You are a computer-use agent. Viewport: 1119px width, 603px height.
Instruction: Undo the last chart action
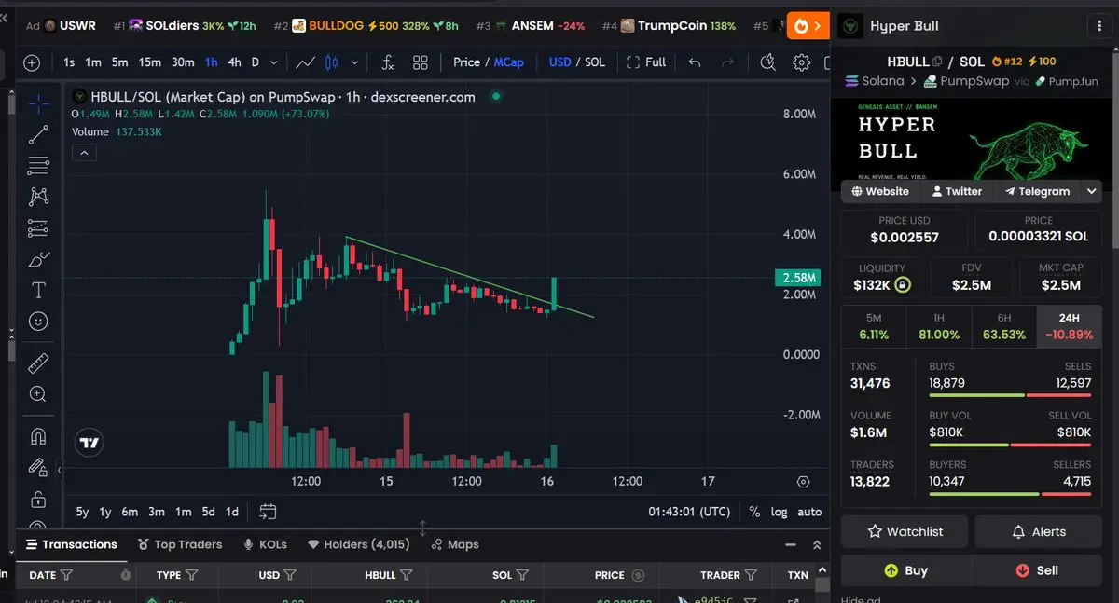click(694, 62)
